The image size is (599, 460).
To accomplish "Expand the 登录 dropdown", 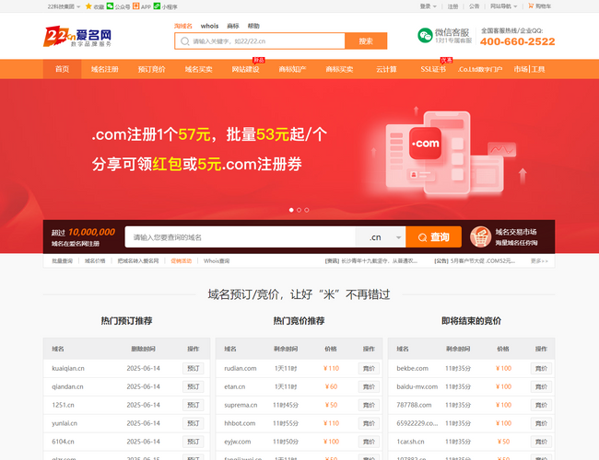I will [428, 6].
